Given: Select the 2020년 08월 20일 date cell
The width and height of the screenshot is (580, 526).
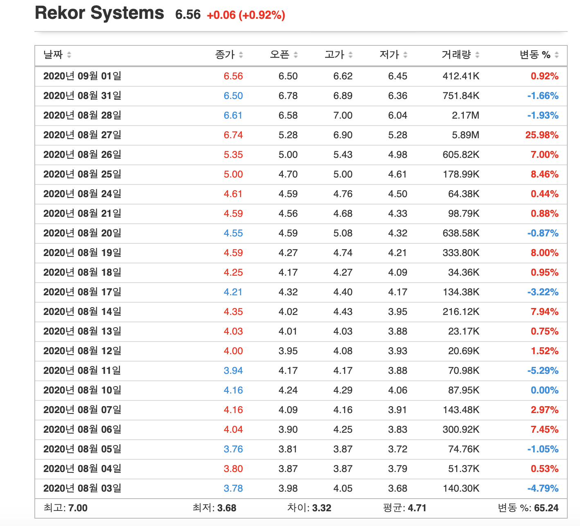Looking at the screenshot, I should pos(82,233).
